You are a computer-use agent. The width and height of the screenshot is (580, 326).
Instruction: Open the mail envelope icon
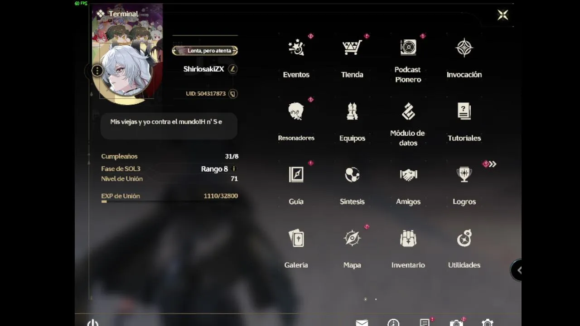pos(362,323)
